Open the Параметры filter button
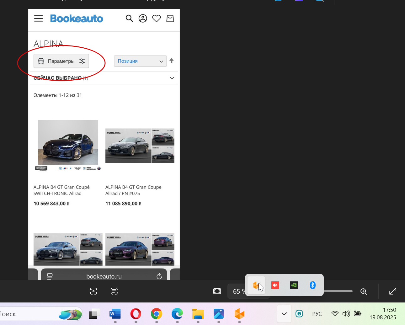405x325 pixels. pyautogui.click(x=61, y=61)
